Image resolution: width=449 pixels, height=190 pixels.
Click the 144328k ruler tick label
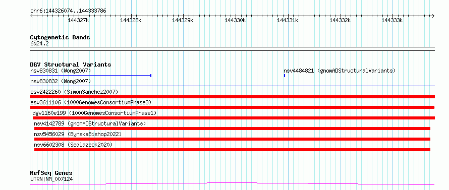(x=131, y=20)
